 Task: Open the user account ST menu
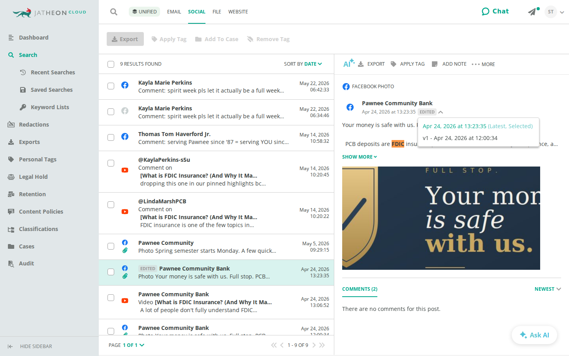pos(554,12)
